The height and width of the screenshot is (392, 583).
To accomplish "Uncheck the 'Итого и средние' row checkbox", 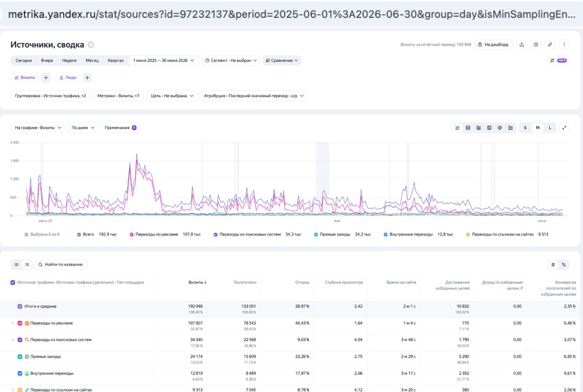I will click(x=20, y=306).
